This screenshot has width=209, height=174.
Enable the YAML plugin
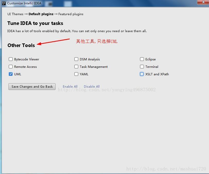point(76,74)
